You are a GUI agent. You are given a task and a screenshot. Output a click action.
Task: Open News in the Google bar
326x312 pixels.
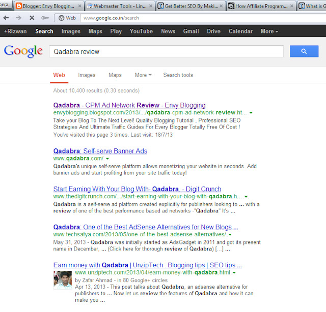pos(168,32)
